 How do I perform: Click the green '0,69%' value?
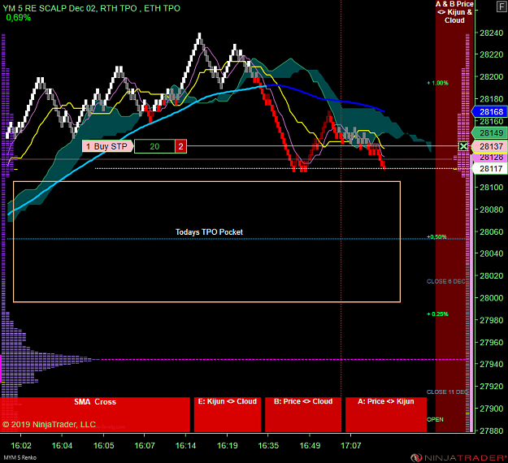pos(18,18)
